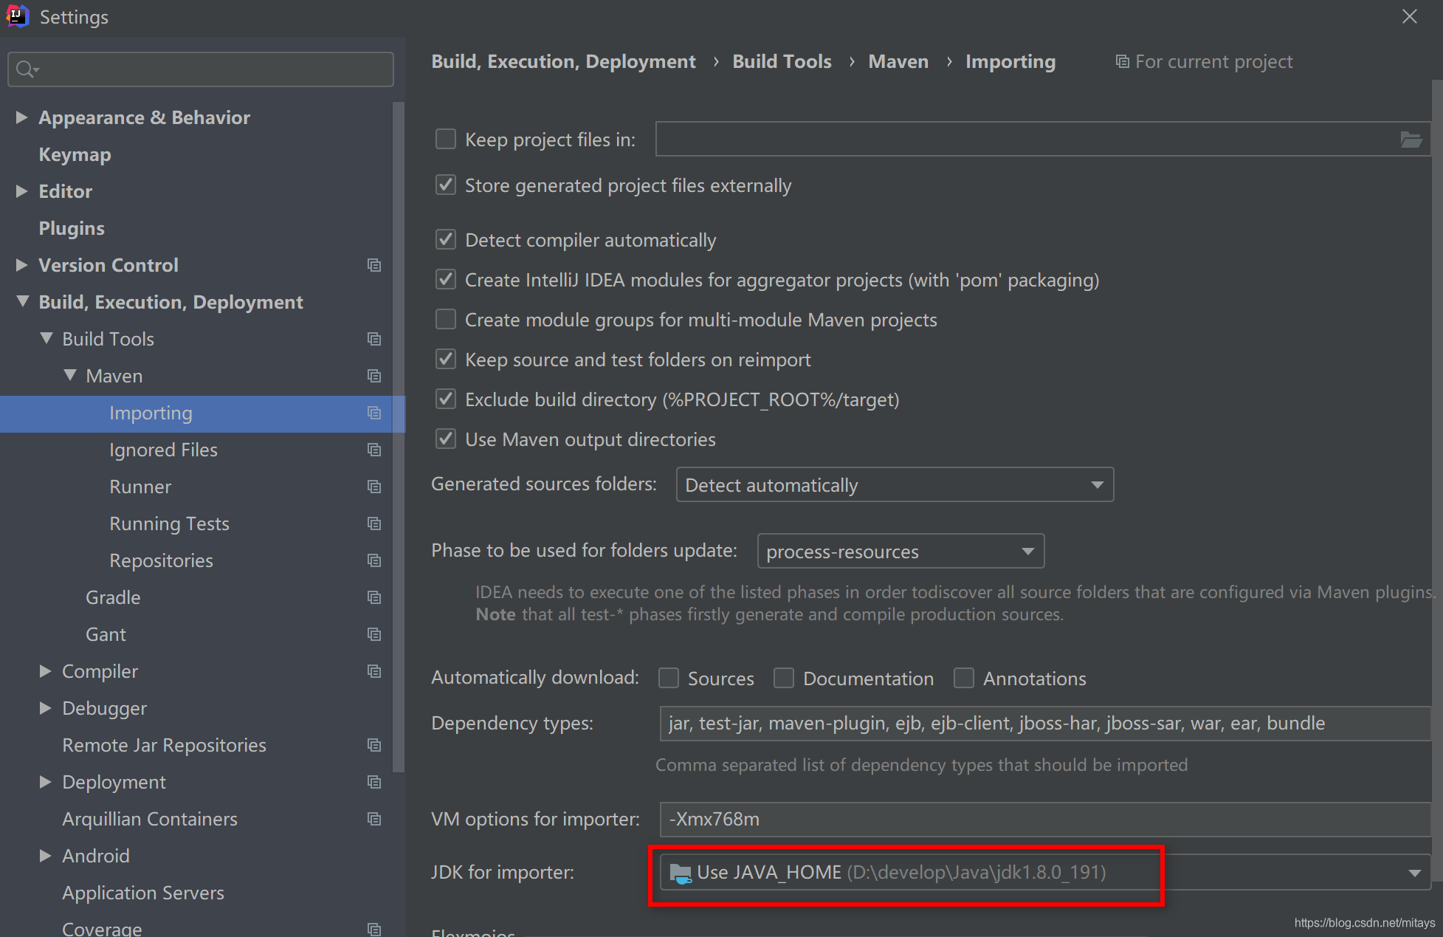Viewport: 1443px width, 937px height.
Task: Click Maven in the breadcrumb path
Action: tap(898, 61)
